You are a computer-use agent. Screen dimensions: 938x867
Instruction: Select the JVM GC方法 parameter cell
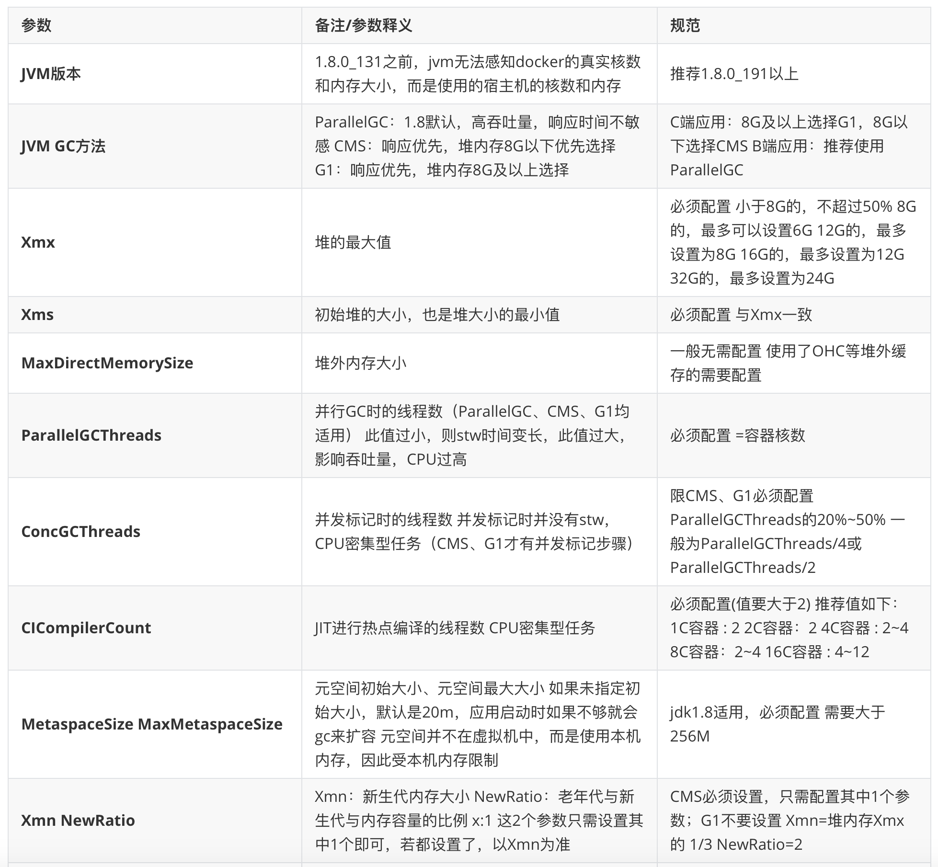(x=155, y=146)
